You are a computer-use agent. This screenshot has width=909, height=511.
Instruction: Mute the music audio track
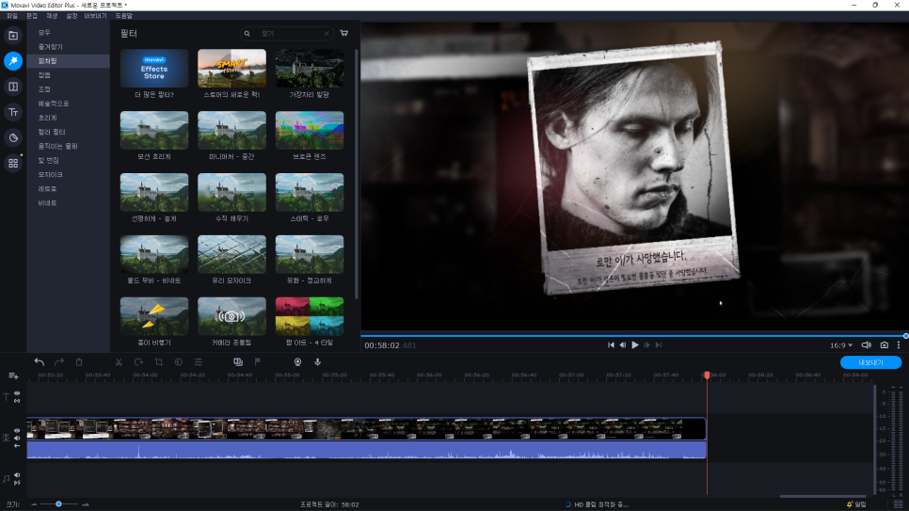[x=17, y=475]
